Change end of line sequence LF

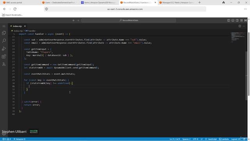(x=202, y=139)
